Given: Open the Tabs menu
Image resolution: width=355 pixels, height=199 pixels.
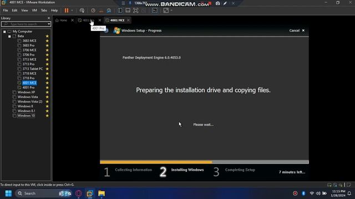Looking at the screenshot, I should 44,11.
